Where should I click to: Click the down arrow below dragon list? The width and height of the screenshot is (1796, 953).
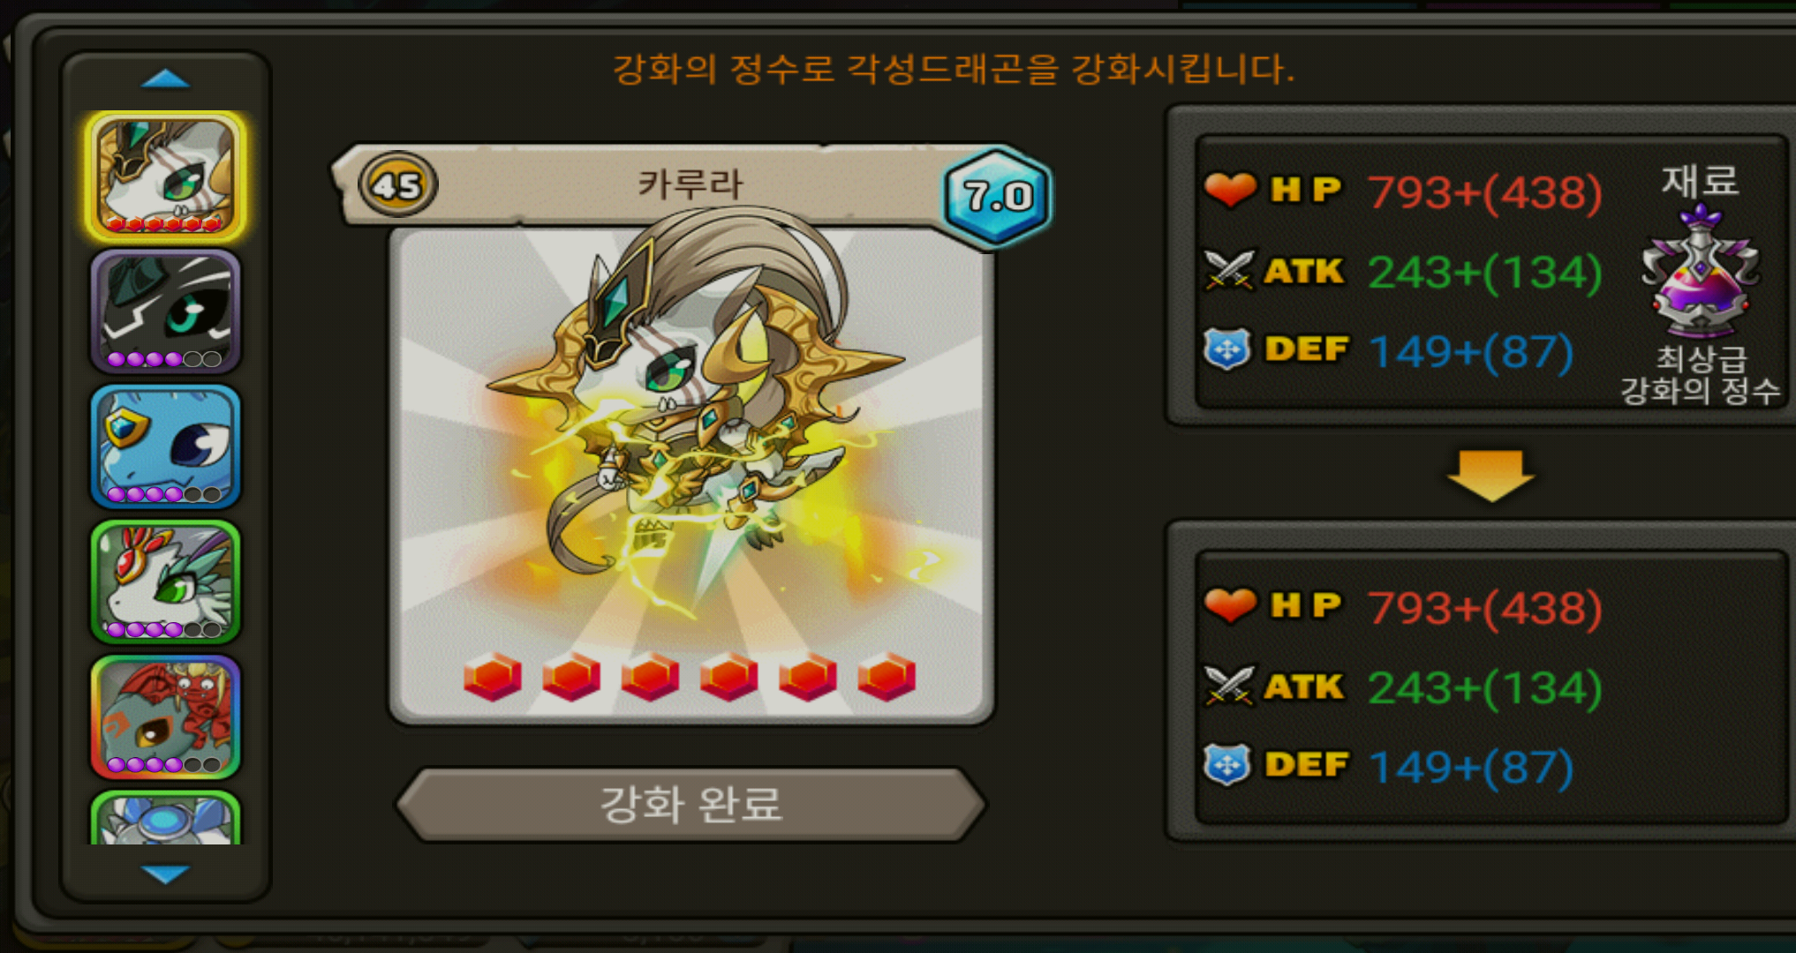[x=165, y=874]
